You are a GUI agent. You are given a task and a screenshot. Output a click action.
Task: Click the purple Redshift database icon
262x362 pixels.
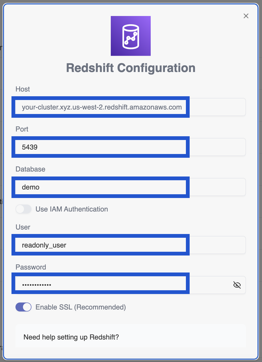point(131,36)
